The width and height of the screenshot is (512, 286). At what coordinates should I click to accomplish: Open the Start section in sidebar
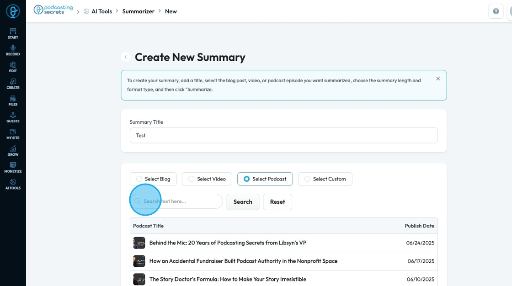click(x=13, y=33)
